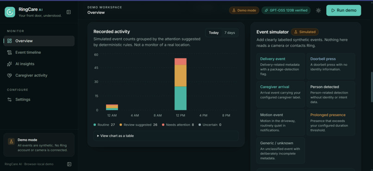Viewport: 373px width, 171px height.
Task: Simulate a Caregiver arrival event
Action: [281, 95]
